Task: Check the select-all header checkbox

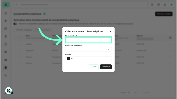Action: 19,38
